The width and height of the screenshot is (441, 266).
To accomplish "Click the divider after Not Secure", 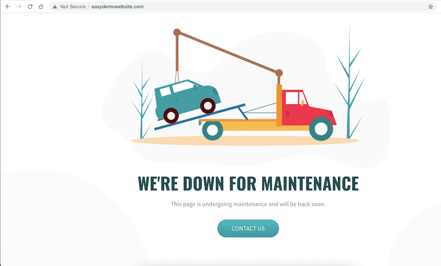I will (x=87, y=6).
